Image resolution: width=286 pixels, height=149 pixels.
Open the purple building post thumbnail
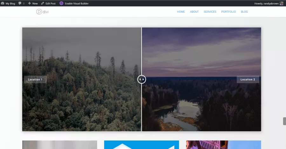(x=224, y=145)
